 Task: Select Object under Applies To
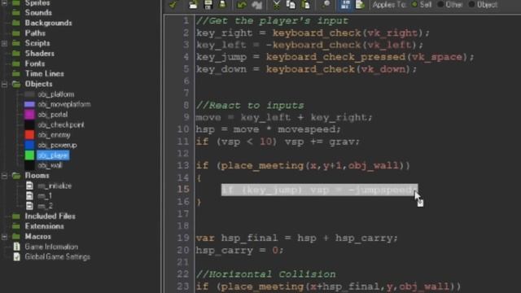click(483, 5)
